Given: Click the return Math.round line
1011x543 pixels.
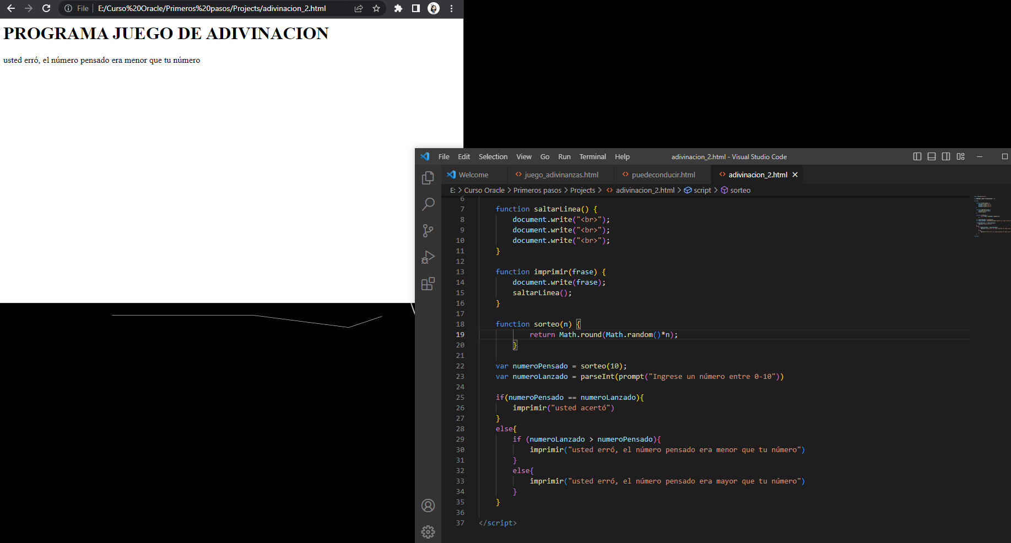Looking at the screenshot, I should [x=603, y=334].
